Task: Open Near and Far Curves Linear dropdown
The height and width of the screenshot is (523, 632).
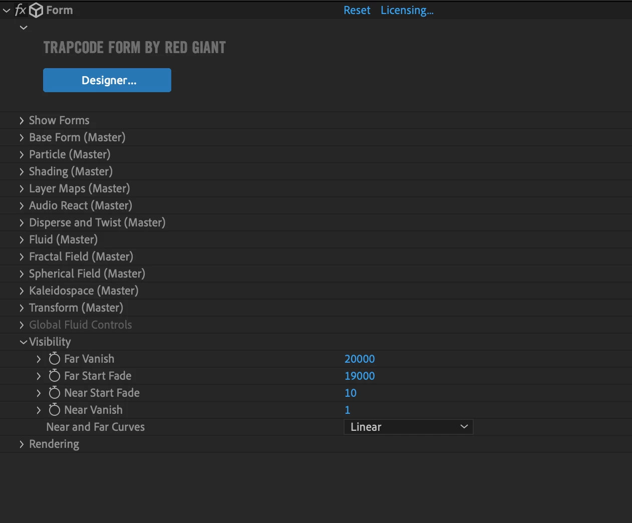Action: [409, 427]
